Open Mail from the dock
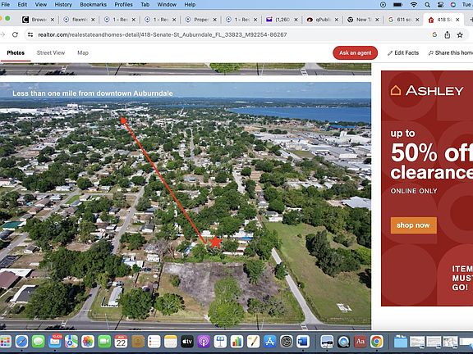473x354 pixels. pyautogui.click(x=55, y=342)
